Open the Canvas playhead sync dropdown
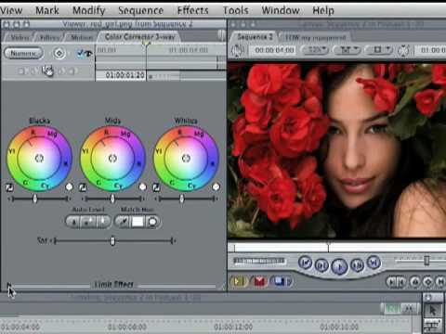The height and width of the screenshot is (334, 446). (348, 50)
